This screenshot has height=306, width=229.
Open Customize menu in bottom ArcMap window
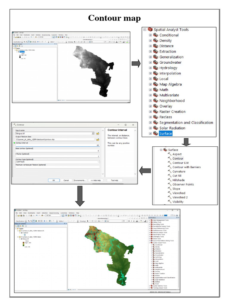coord(64,213)
